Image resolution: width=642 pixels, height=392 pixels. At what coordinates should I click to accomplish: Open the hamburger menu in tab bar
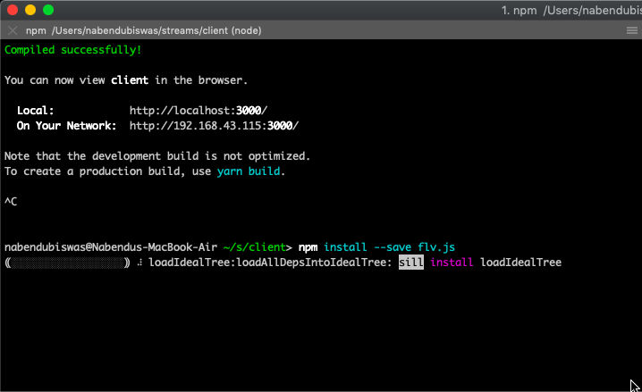click(x=632, y=30)
